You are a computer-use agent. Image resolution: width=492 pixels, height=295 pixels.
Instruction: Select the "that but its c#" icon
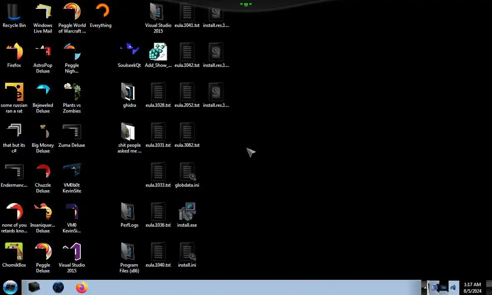point(14,138)
